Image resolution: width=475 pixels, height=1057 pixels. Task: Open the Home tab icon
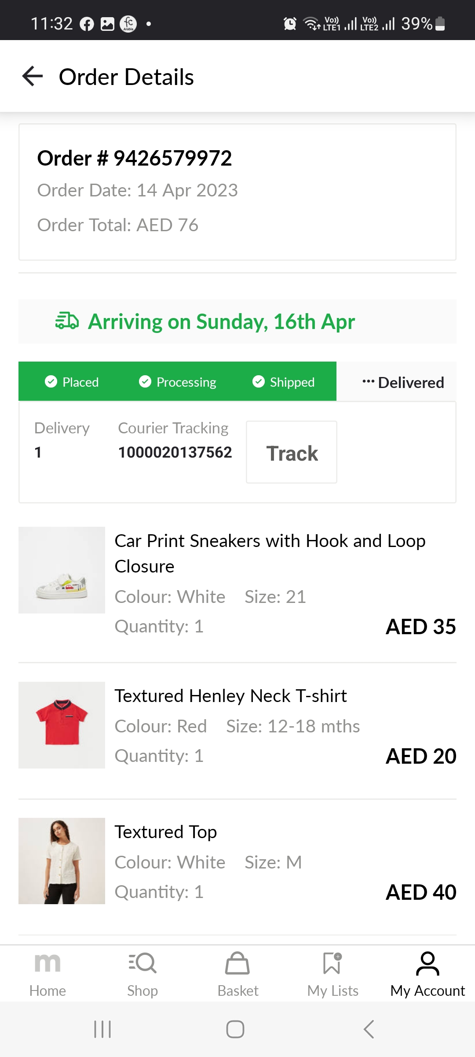coord(47,963)
